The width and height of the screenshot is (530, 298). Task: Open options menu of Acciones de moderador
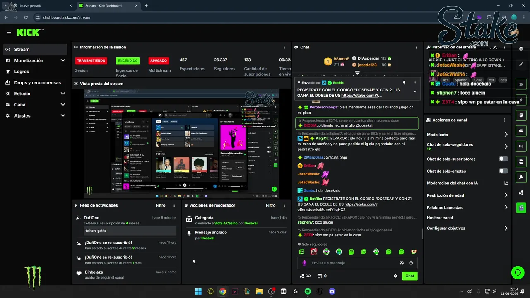(284, 205)
